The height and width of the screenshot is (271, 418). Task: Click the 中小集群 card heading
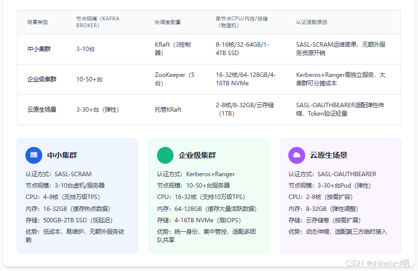coord(62,155)
